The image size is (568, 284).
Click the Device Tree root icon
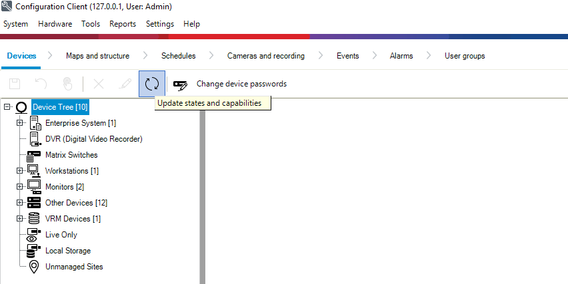(22, 108)
